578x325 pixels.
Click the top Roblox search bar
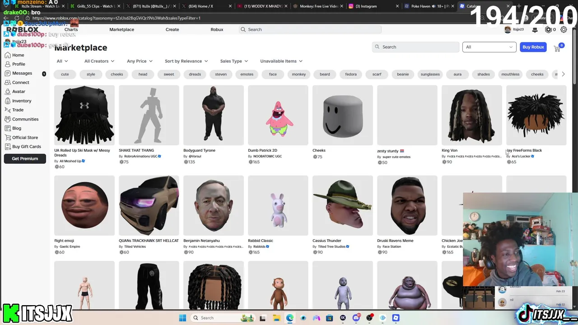coord(310,29)
